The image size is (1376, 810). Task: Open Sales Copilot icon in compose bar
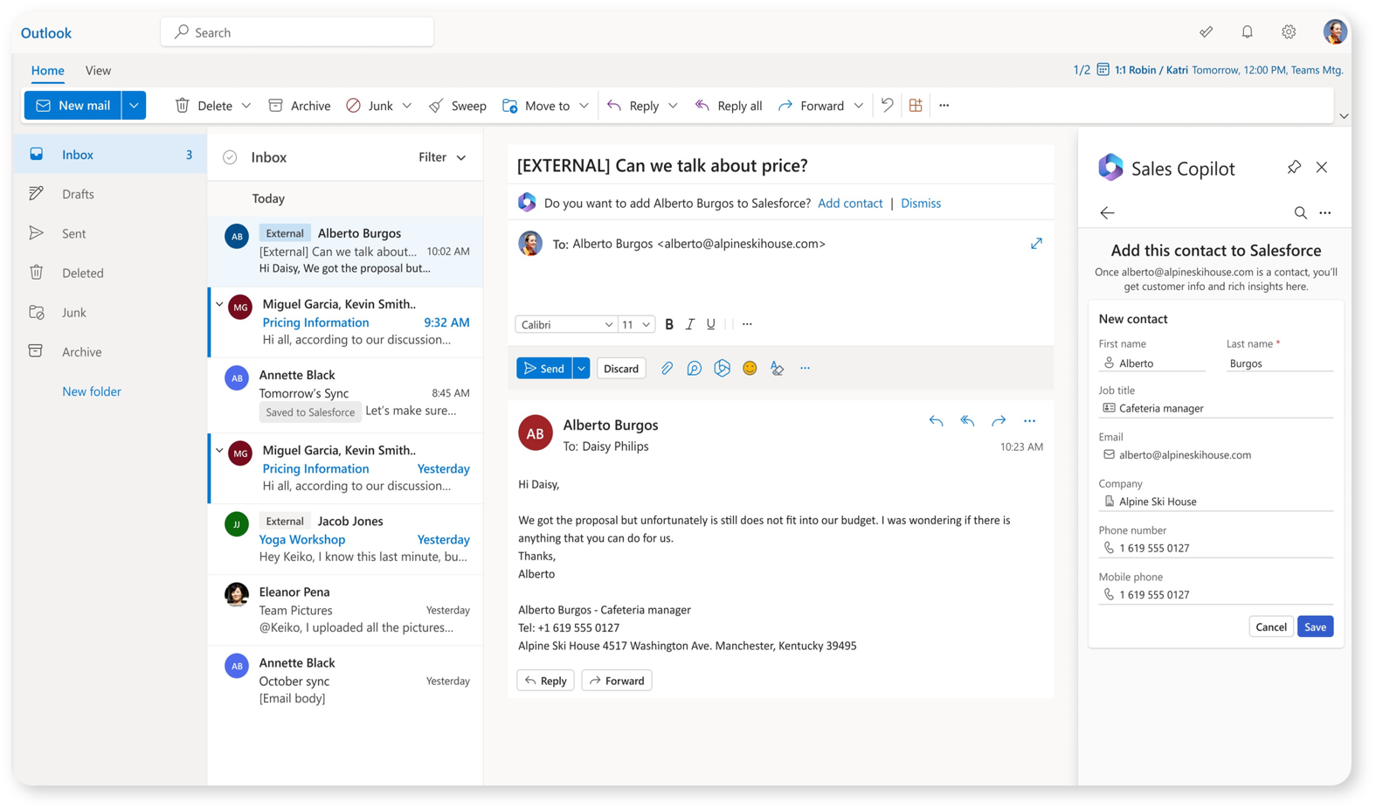coord(722,369)
